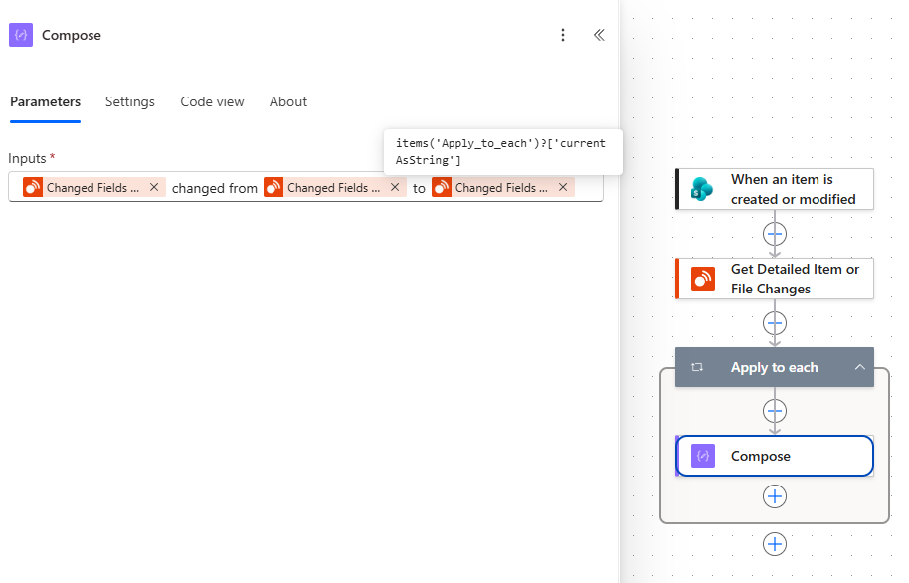Select the Compose action card on canvas

point(775,456)
